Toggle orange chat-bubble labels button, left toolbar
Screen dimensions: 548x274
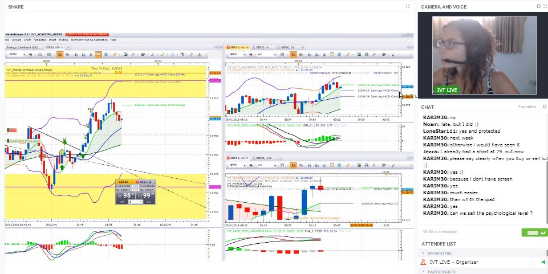pyautogui.click(x=99, y=55)
